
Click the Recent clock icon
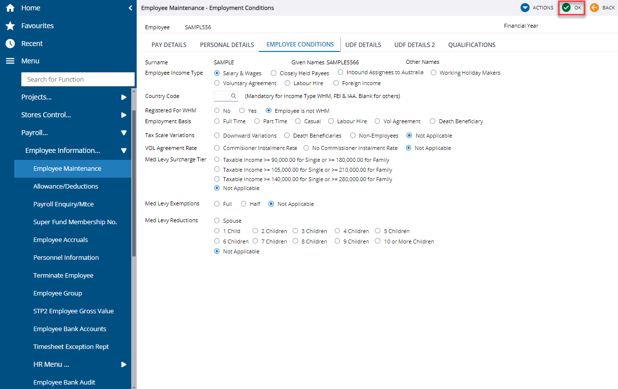tap(10, 44)
